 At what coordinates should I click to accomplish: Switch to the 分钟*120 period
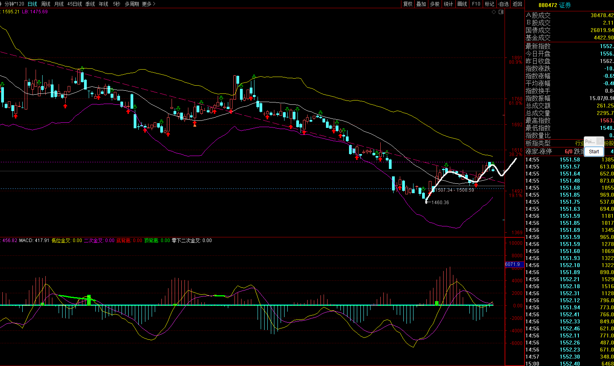pyautogui.click(x=14, y=4)
